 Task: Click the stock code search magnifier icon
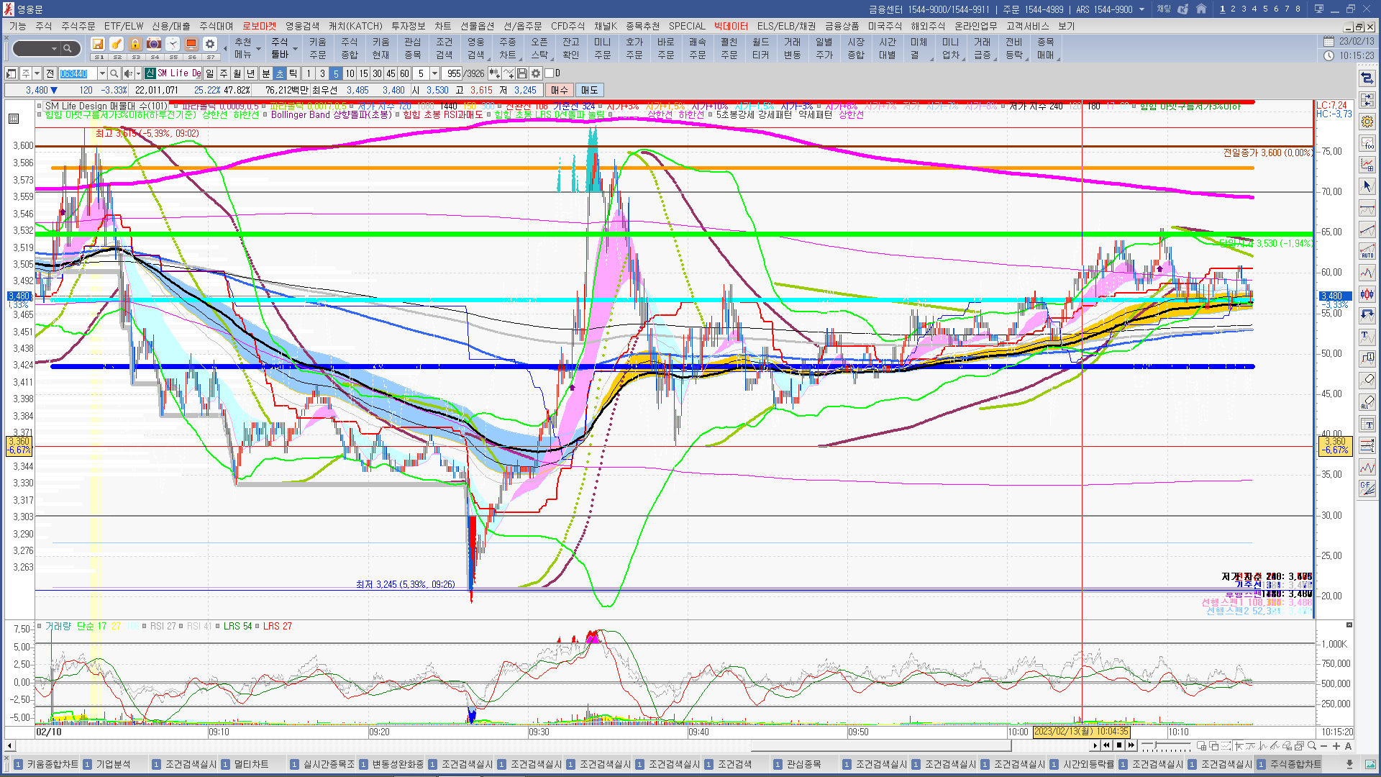114,73
